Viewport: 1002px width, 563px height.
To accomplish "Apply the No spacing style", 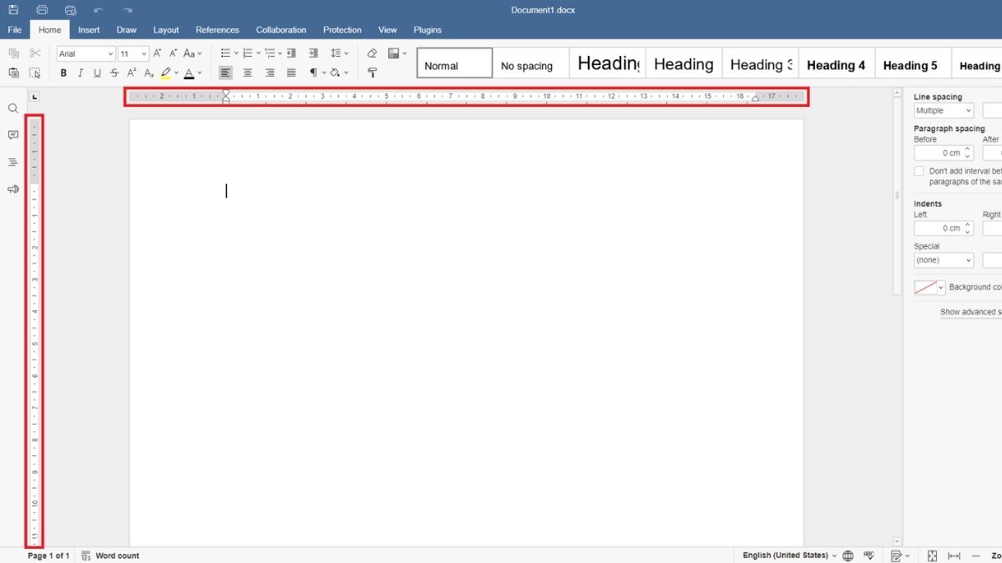I will pyautogui.click(x=531, y=63).
